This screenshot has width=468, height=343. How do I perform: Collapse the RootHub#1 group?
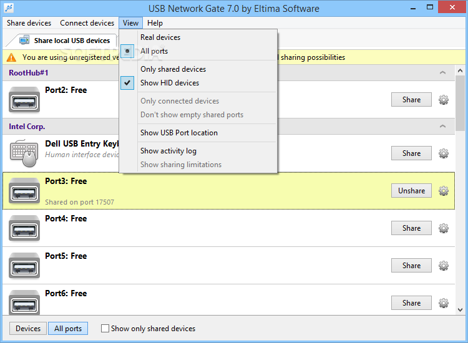[x=442, y=72]
